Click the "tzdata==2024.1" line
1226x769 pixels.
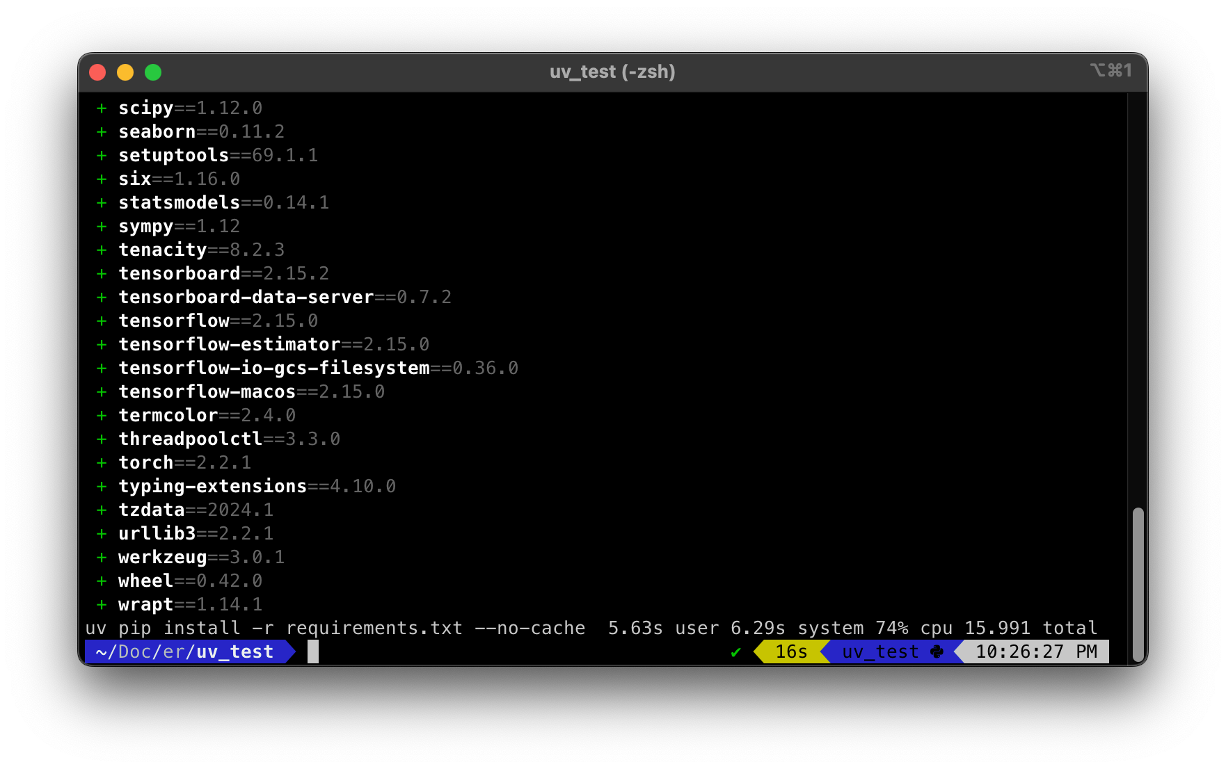pos(185,510)
